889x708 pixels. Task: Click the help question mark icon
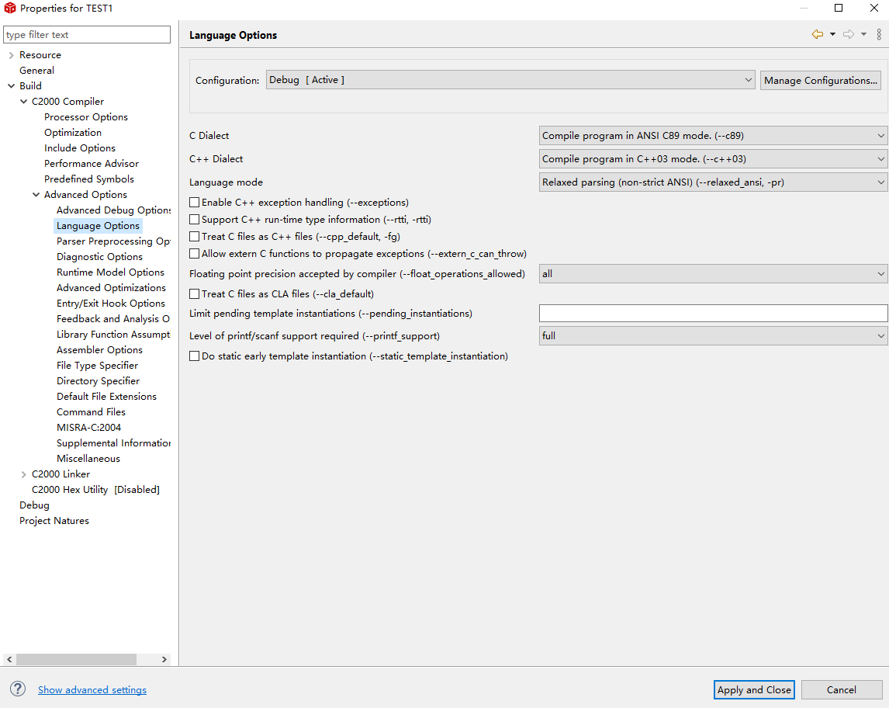[18, 689]
